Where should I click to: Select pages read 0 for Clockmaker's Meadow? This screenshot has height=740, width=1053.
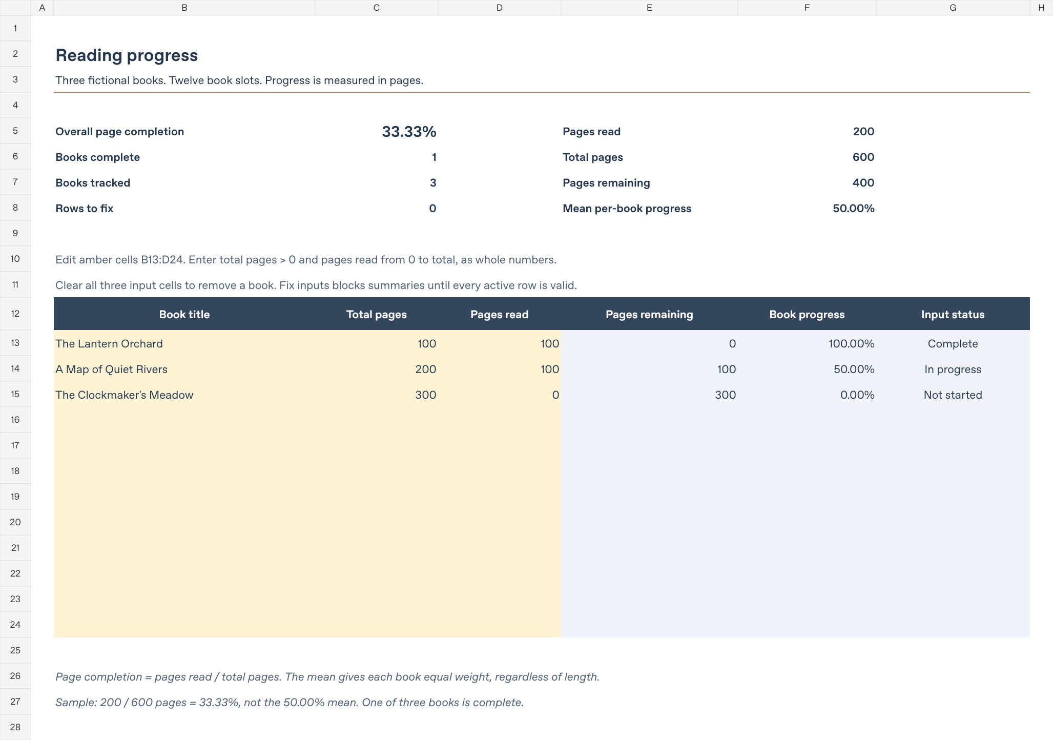pos(500,395)
